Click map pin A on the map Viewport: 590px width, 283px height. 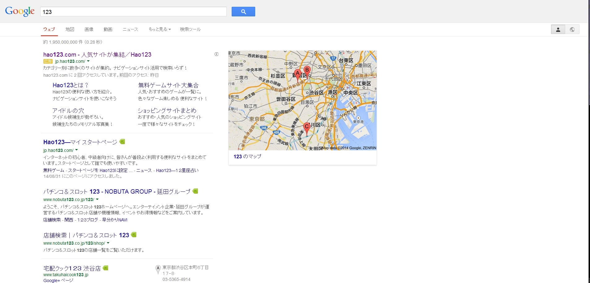pos(298,75)
